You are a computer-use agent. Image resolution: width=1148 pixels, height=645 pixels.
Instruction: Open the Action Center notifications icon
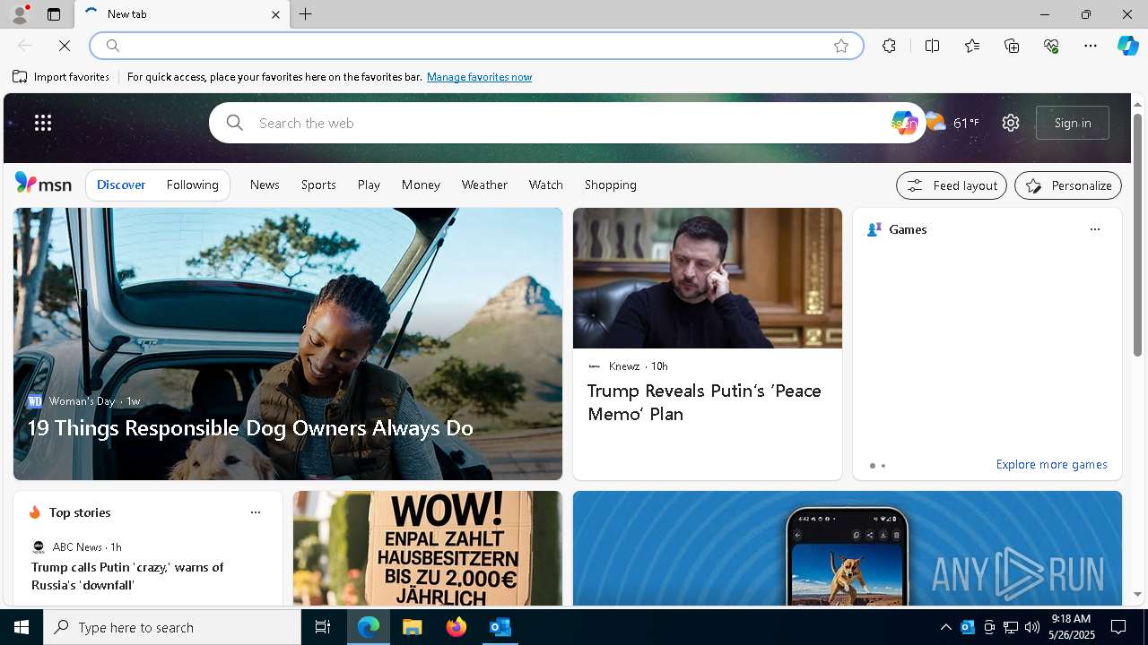(x=1118, y=627)
